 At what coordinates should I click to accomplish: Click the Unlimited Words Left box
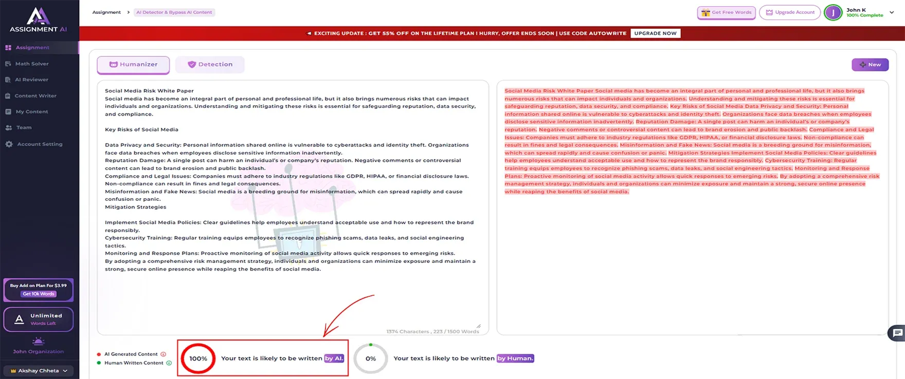(x=39, y=319)
